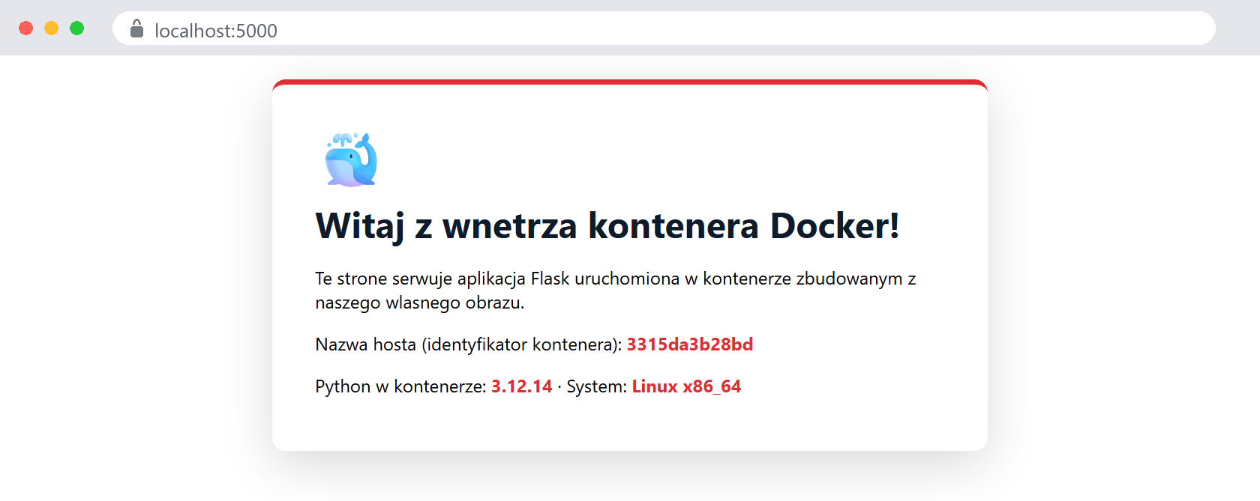The width and height of the screenshot is (1260, 501).
Task: Click the yellow minimize window button
Action: tap(51, 28)
